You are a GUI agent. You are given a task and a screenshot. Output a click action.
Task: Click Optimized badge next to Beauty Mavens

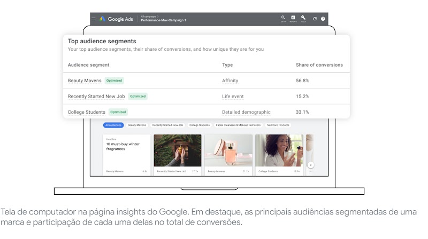click(x=114, y=81)
